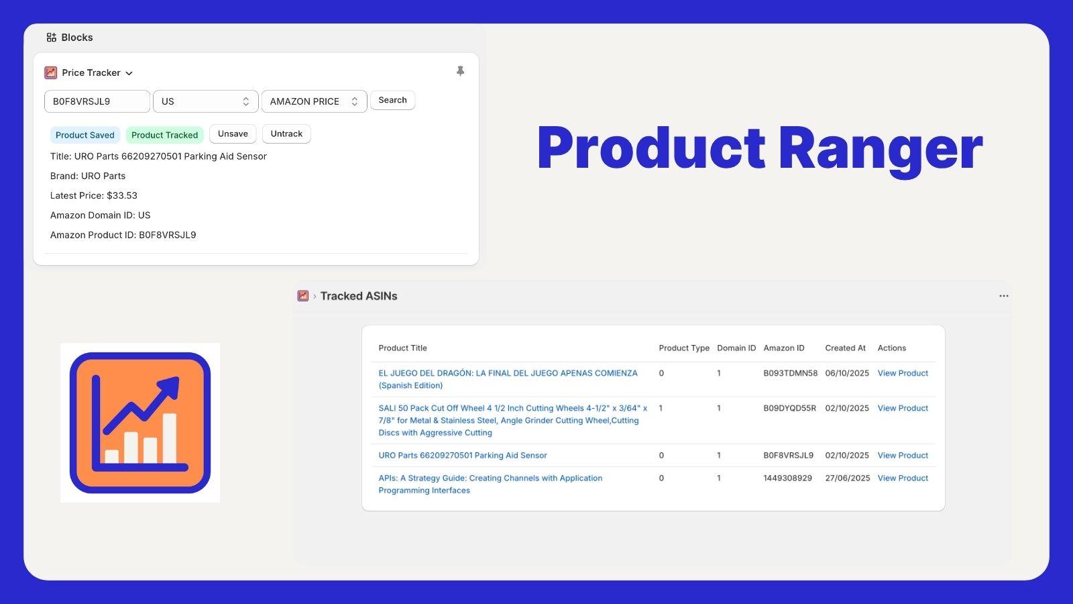Click the ASIN input field containing B0F8VRSJL9
1073x604 pixels.
(x=96, y=101)
